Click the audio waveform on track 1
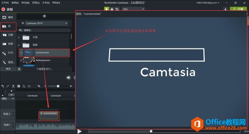This screenshot has width=249, height=134. coord(46,126)
